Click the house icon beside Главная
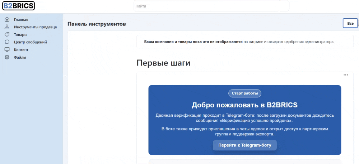Screen dimensions: 359x164 click(7, 19)
